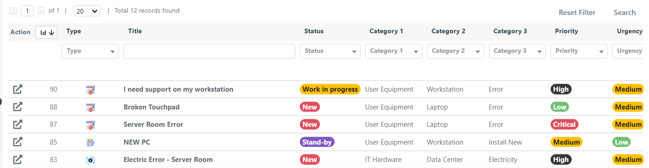649x168 pixels.
Task: Click the type icon for Server Room Error
Action: [91, 125]
